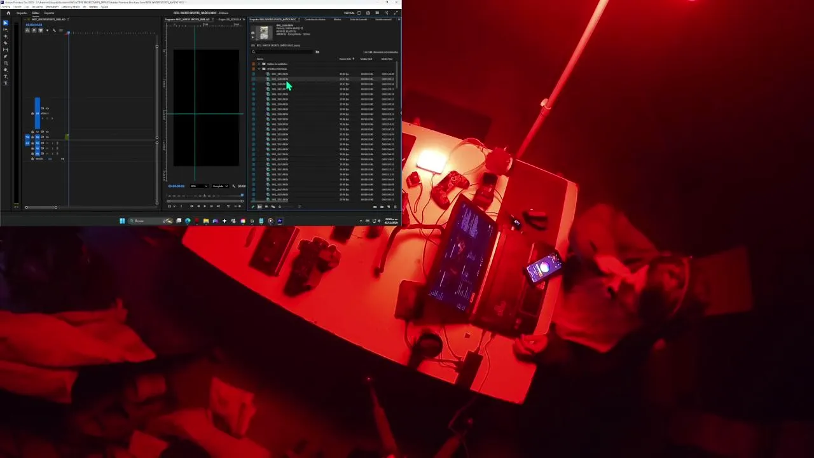Go to Premiere Home screen icon
Viewport: 814px width, 458px height.
click(8, 13)
